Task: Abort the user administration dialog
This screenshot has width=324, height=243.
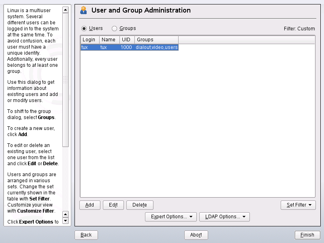Action: coord(196,235)
